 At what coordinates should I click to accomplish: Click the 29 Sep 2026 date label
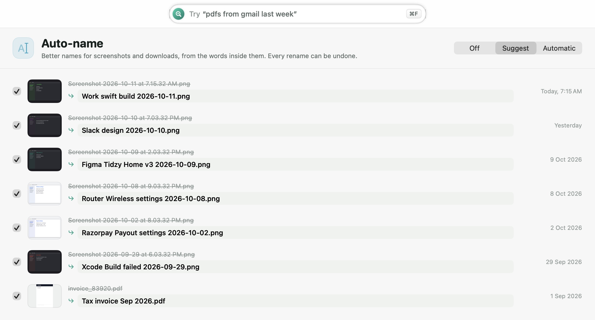coord(564,262)
